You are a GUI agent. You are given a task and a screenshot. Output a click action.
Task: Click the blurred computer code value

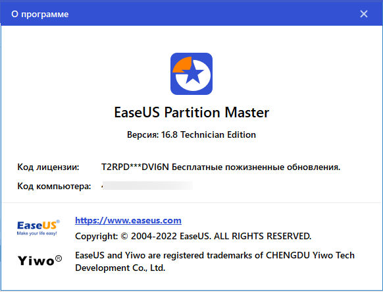(x=147, y=186)
